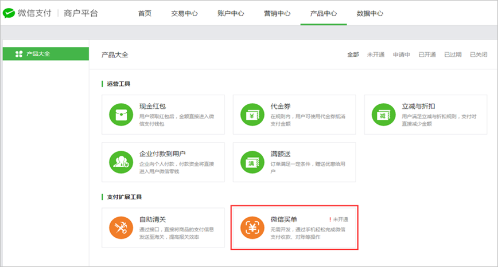The image size is (498, 267).
Task: Switch to 交易中心 tab
Action: pyautogui.click(x=185, y=13)
